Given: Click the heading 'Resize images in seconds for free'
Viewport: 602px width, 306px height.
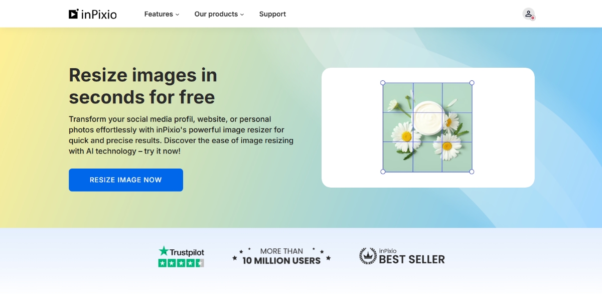Looking at the screenshot, I should coord(143,86).
